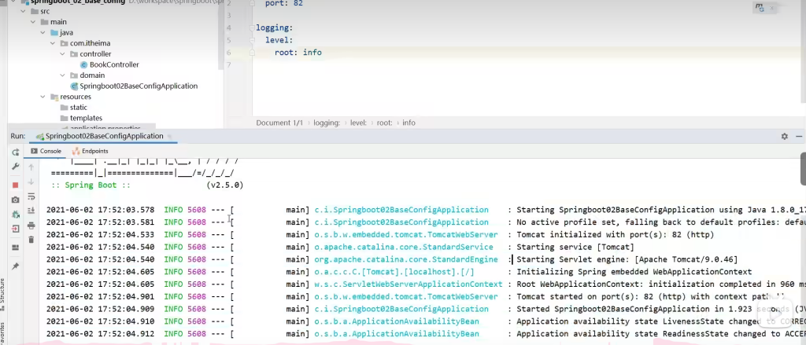The height and width of the screenshot is (345, 806).
Task: Minimize the Run tool window with hide button
Action: coord(798,136)
